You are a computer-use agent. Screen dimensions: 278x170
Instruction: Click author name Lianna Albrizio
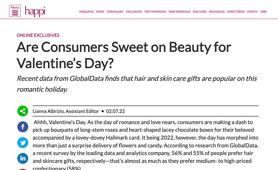[x=49, y=111]
